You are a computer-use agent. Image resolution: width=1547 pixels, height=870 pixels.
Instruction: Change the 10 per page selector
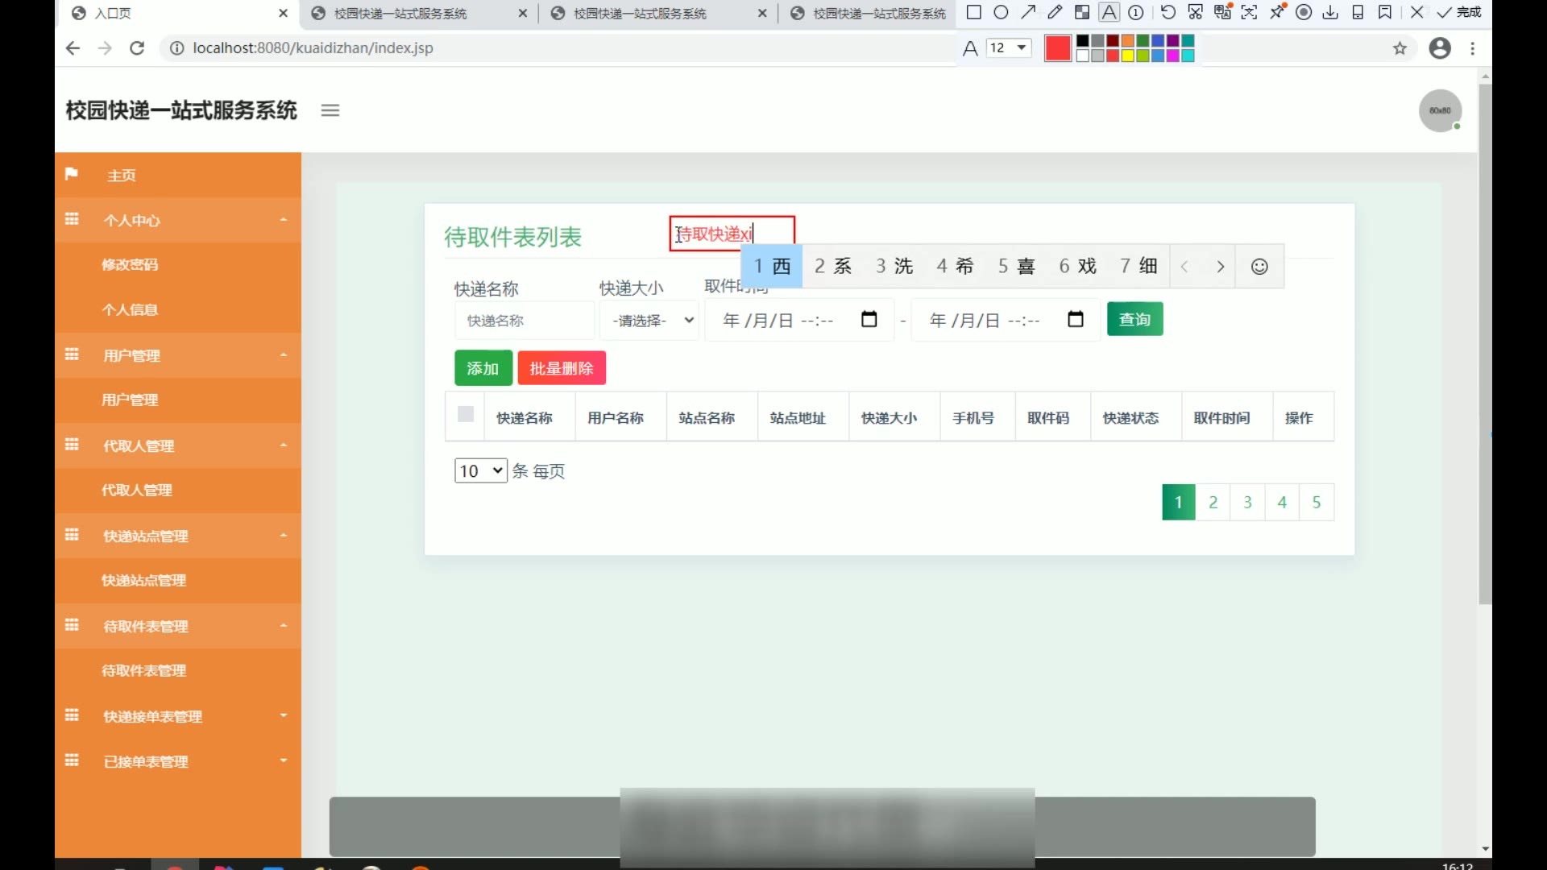click(x=480, y=470)
